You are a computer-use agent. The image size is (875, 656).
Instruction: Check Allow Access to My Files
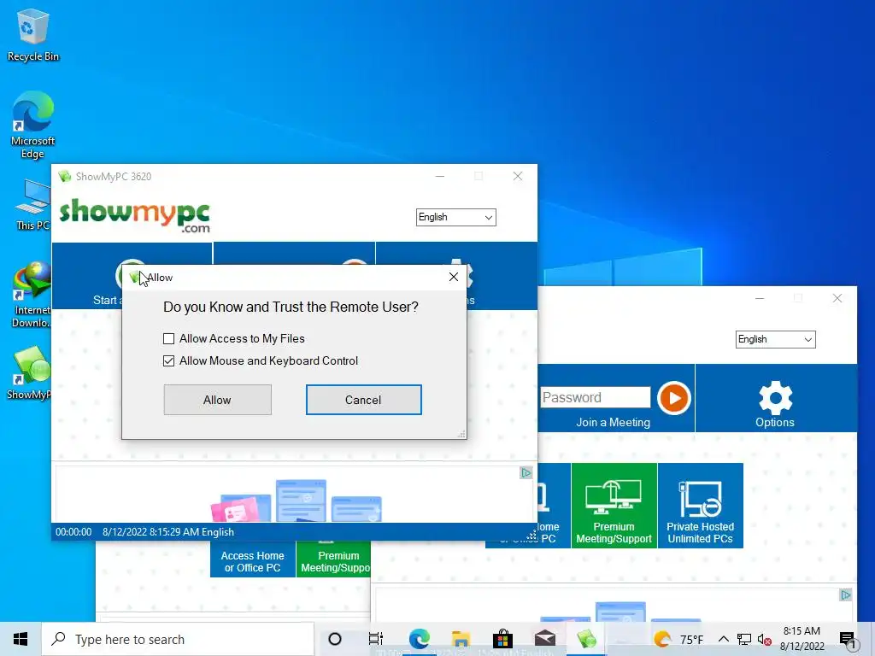(x=168, y=338)
